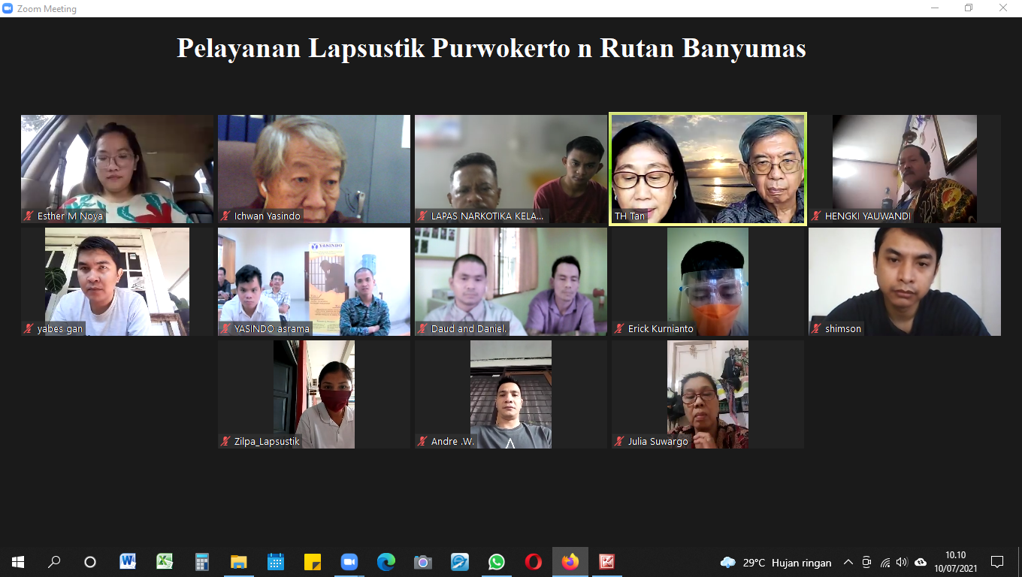The image size is (1022, 577).
Task: Click the "Zilpa_Lapsustik" name label
Action: coord(267,442)
